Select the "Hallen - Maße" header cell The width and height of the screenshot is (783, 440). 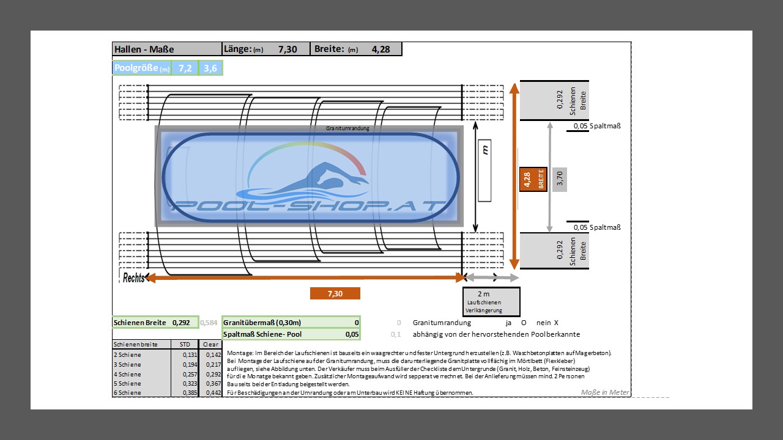click(167, 49)
